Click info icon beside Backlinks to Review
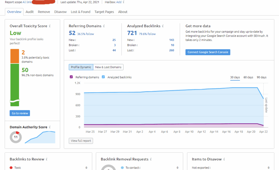This screenshot has width=279, height=170. (47, 159)
